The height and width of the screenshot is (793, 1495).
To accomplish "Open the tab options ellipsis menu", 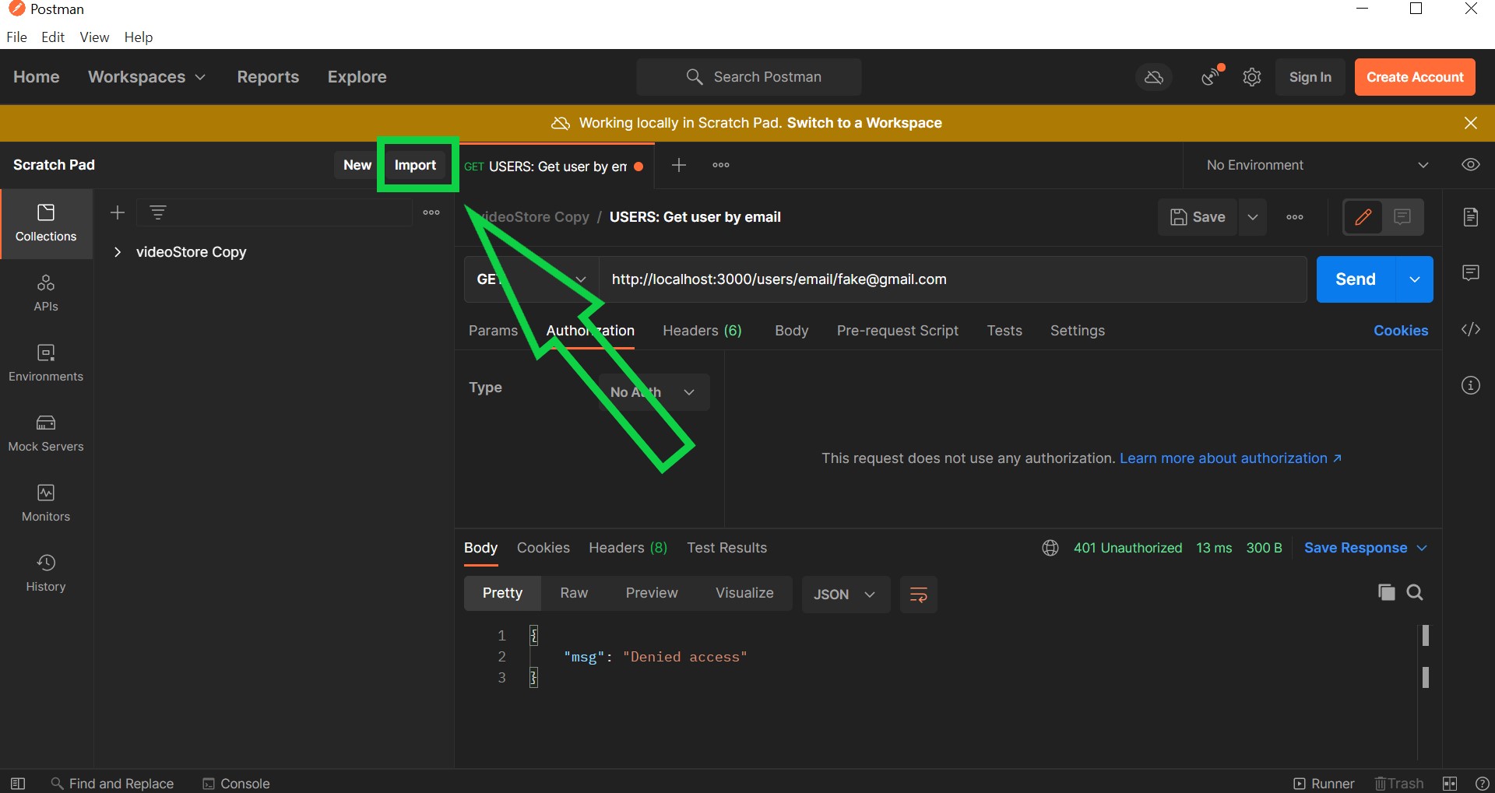I will [721, 165].
